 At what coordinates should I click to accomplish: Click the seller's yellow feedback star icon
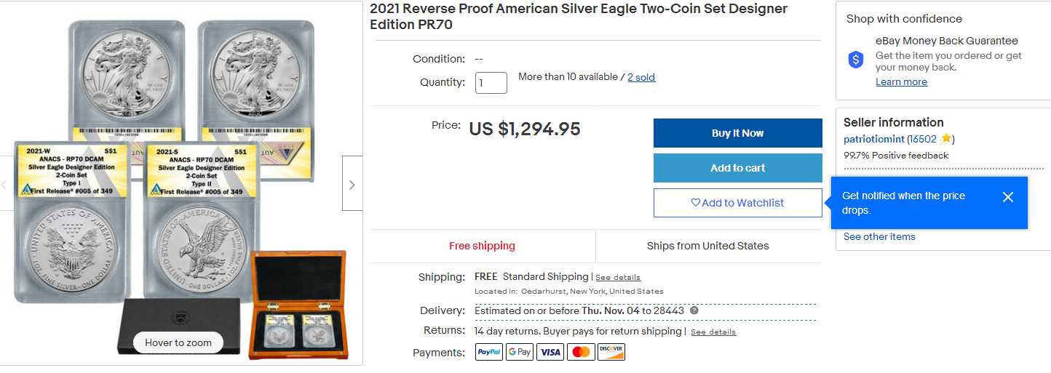coord(945,138)
